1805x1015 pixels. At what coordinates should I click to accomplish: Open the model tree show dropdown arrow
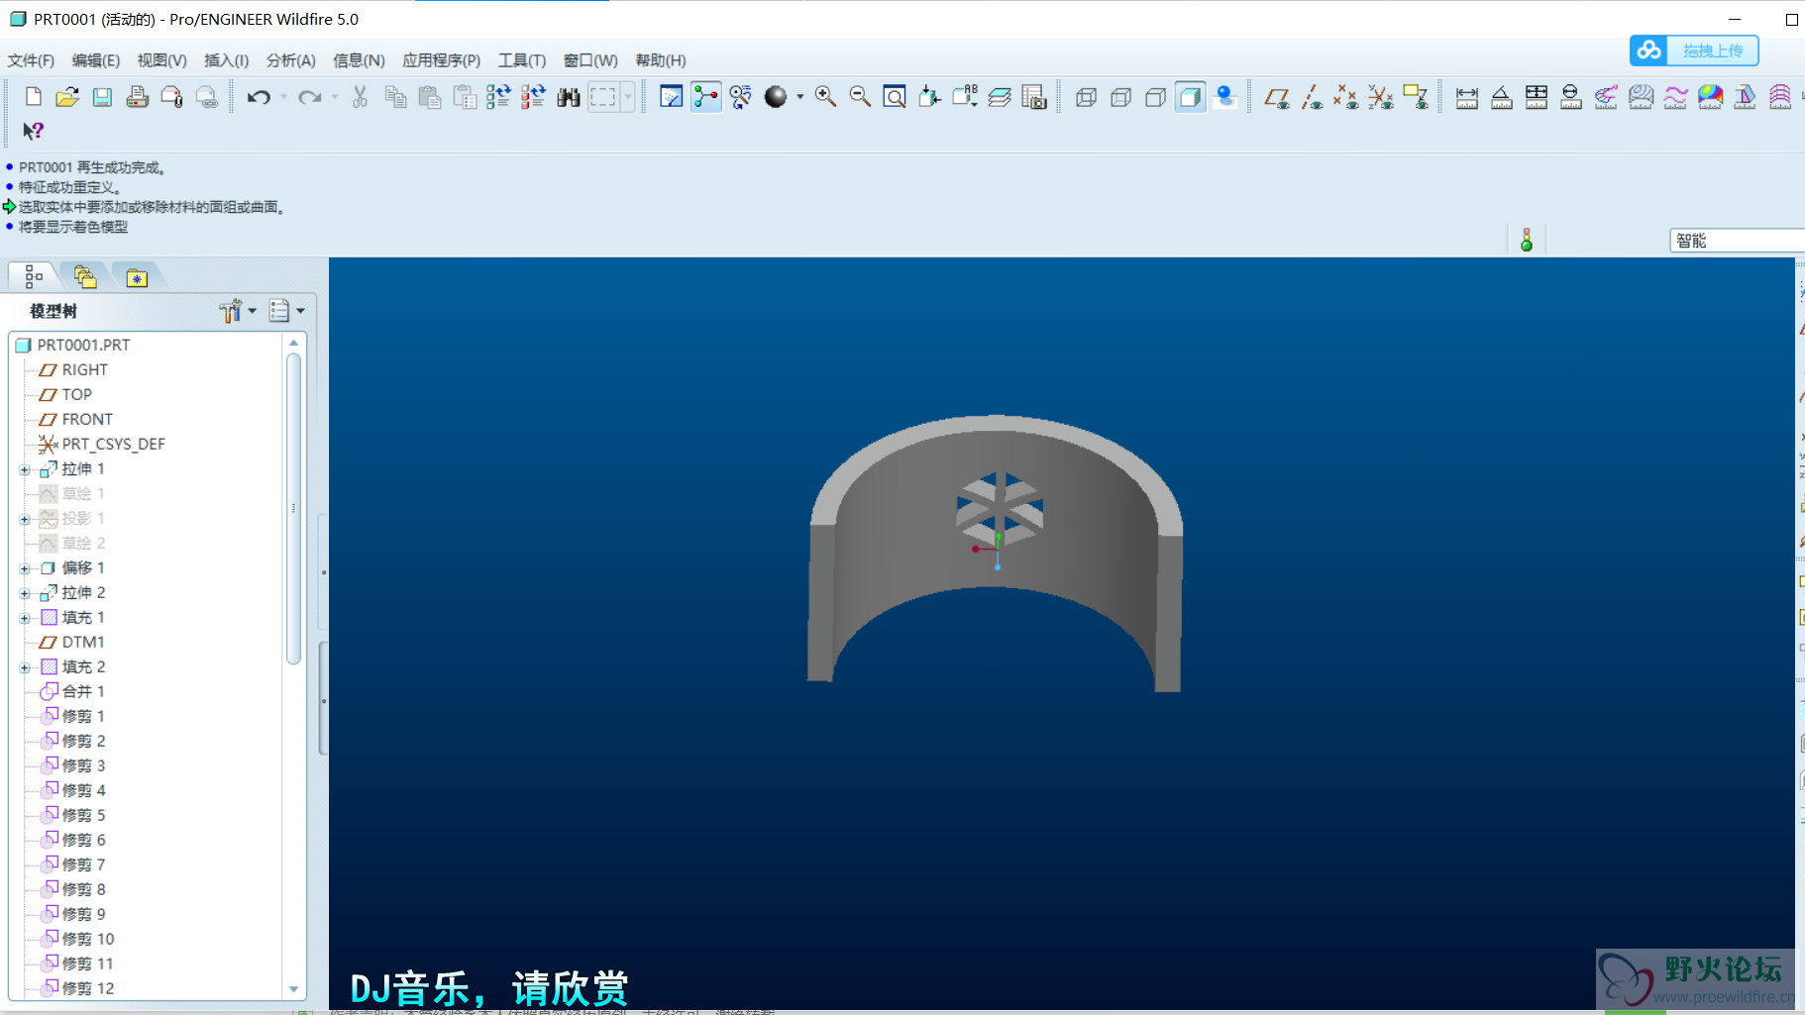(x=300, y=311)
